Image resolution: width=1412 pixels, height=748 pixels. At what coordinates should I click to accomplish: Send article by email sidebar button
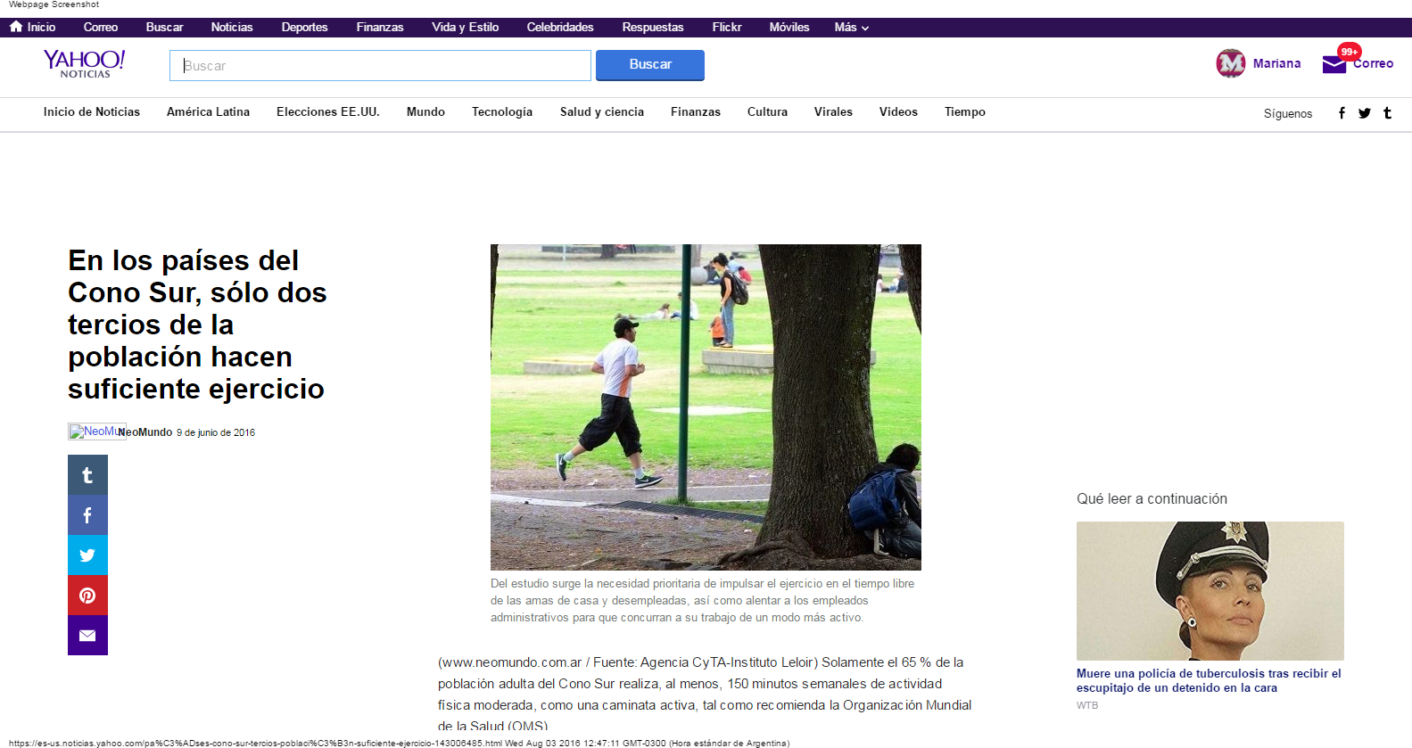coord(87,636)
